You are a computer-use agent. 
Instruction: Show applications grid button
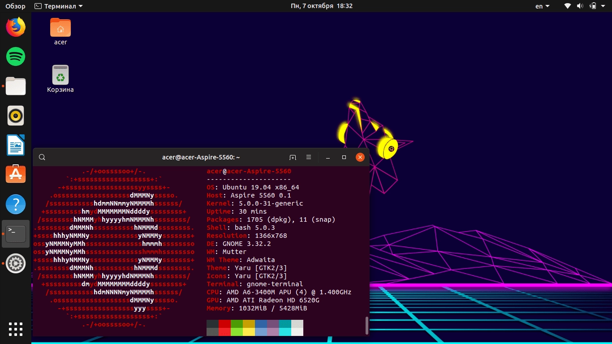(16, 329)
